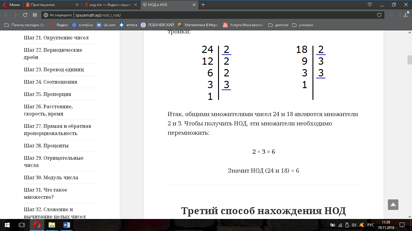
Task: Open the Windows Start menu
Action: (7, 225)
